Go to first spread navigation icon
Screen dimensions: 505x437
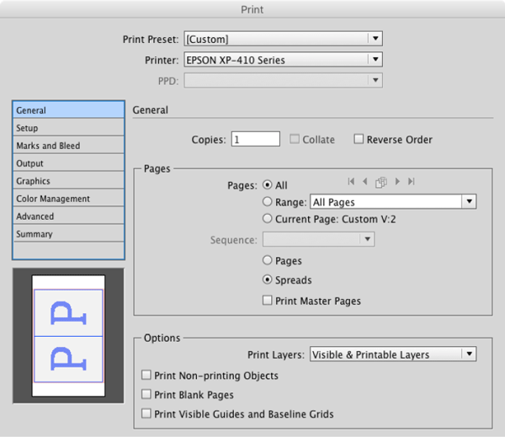(351, 181)
